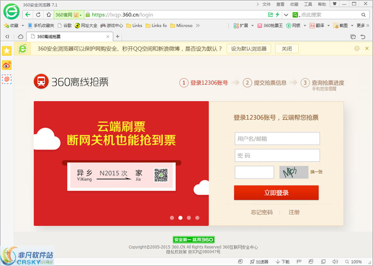Expand the 截图 dropdown arrow

(352, 26)
